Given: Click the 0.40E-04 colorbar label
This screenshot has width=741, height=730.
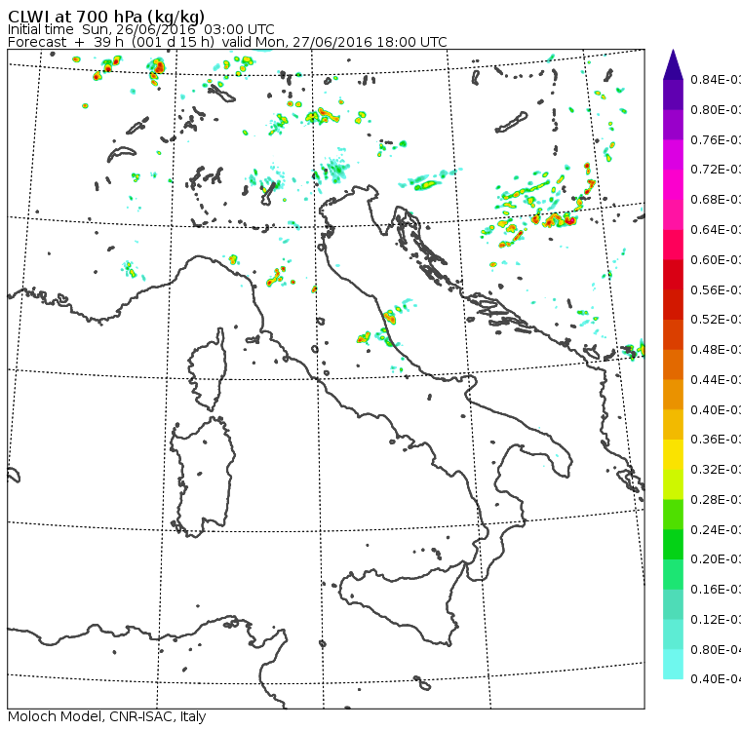Looking at the screenshot, I should pos(716,679).
